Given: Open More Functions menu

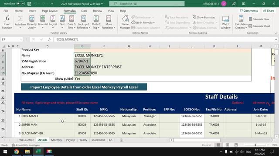Looking at the screenshot, I should pos(109,22).
